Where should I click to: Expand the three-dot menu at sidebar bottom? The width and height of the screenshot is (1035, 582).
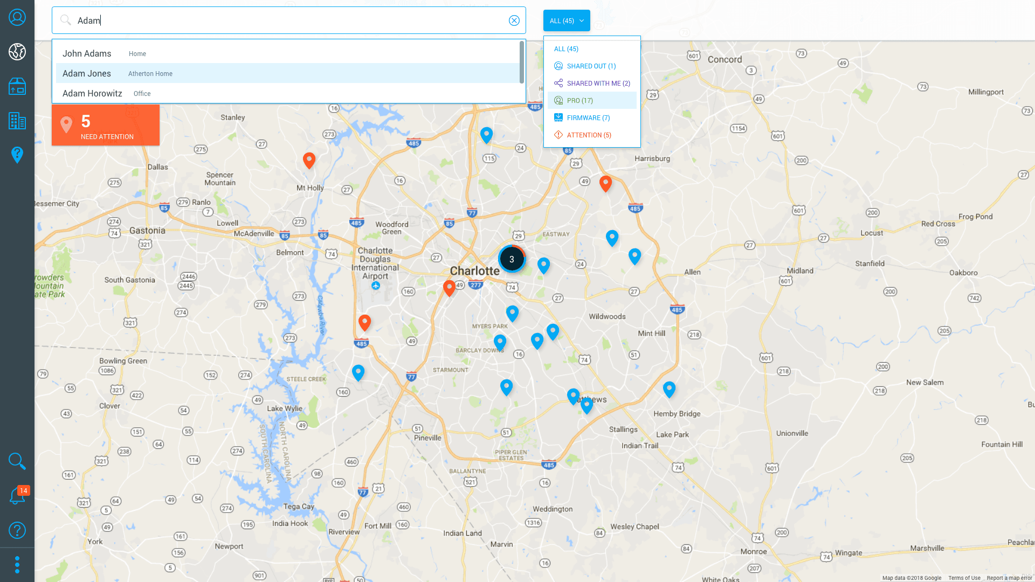17,564
